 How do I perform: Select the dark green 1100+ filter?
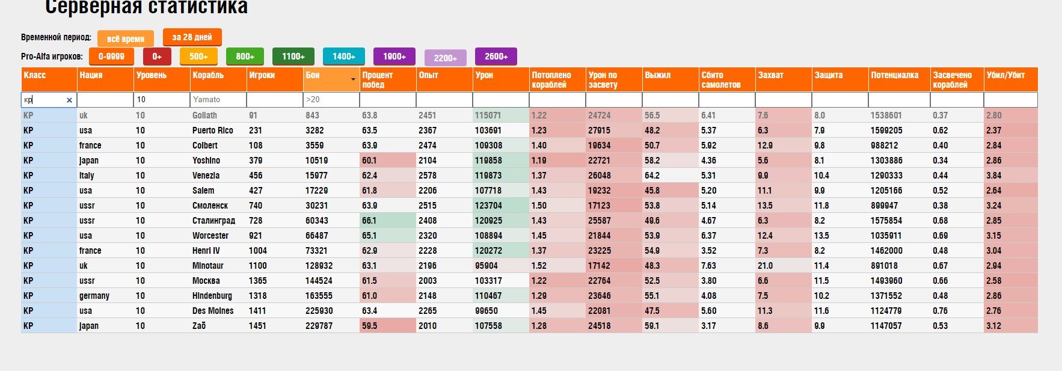click(x=293, y=57)
